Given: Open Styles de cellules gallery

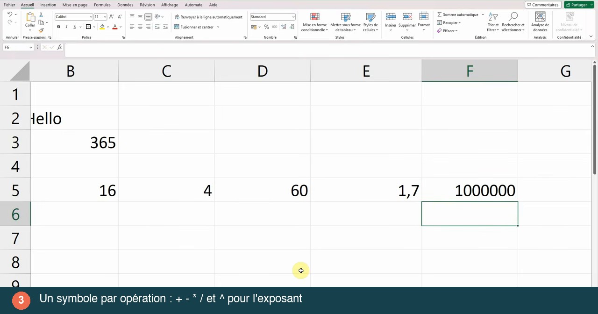Looking at the screenshot, I should (370, 22).
